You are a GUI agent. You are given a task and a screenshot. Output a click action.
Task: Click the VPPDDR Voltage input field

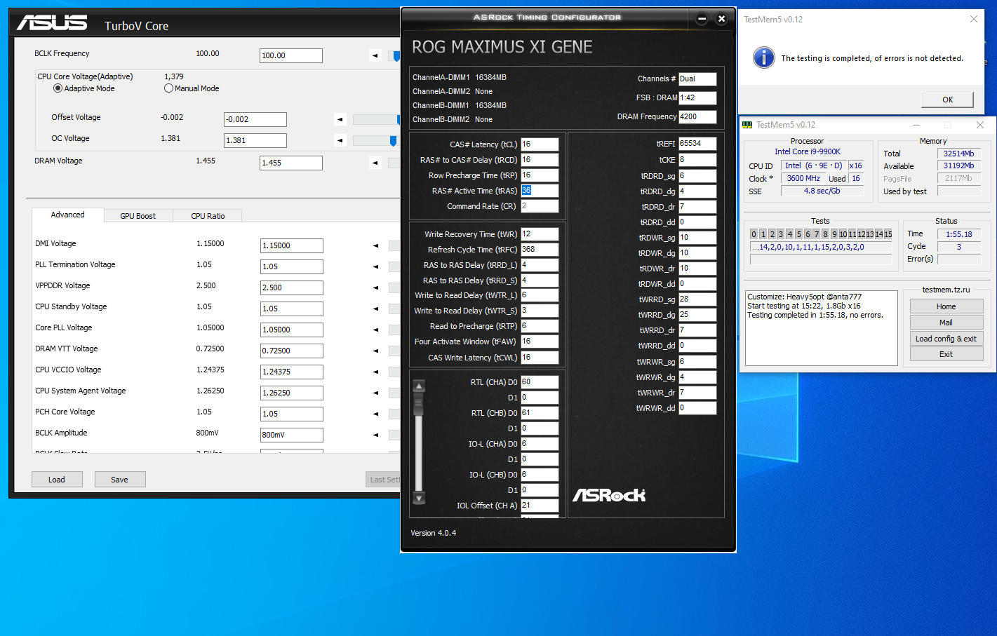click(x=292, y=287)
